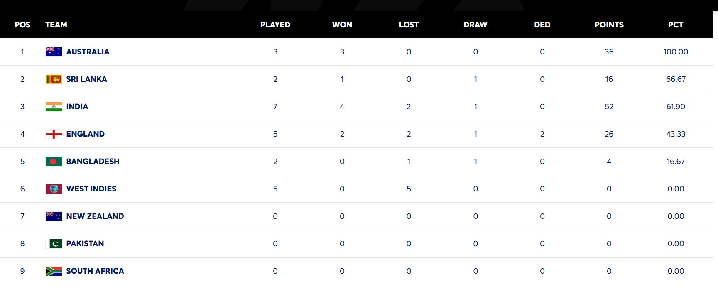Click the Bangladesh flag icon
This screenshot has height=287, width=718.
54,162
